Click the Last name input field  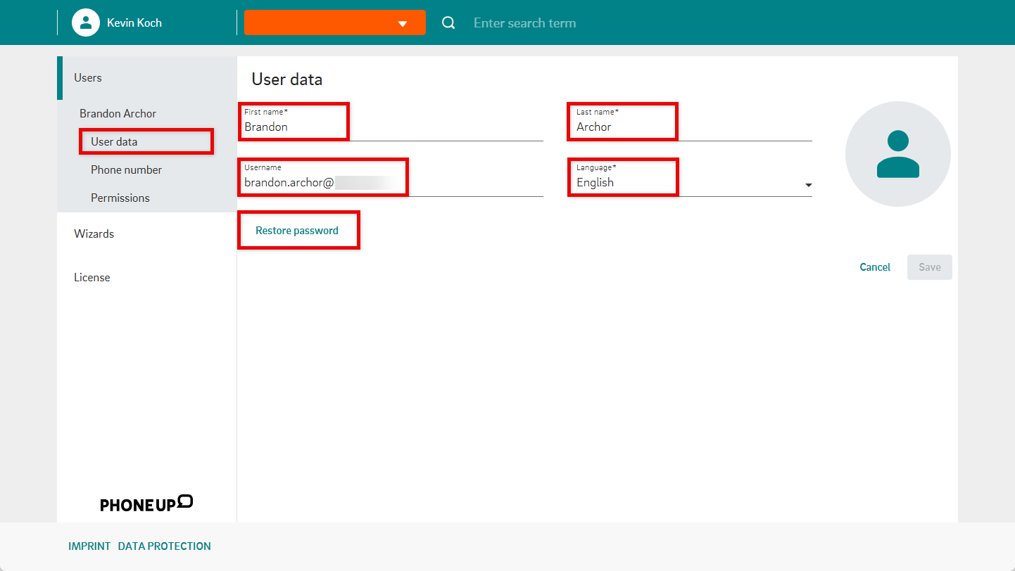click(690, 127)
